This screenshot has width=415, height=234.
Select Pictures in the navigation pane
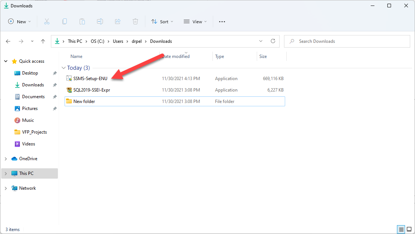30,109
